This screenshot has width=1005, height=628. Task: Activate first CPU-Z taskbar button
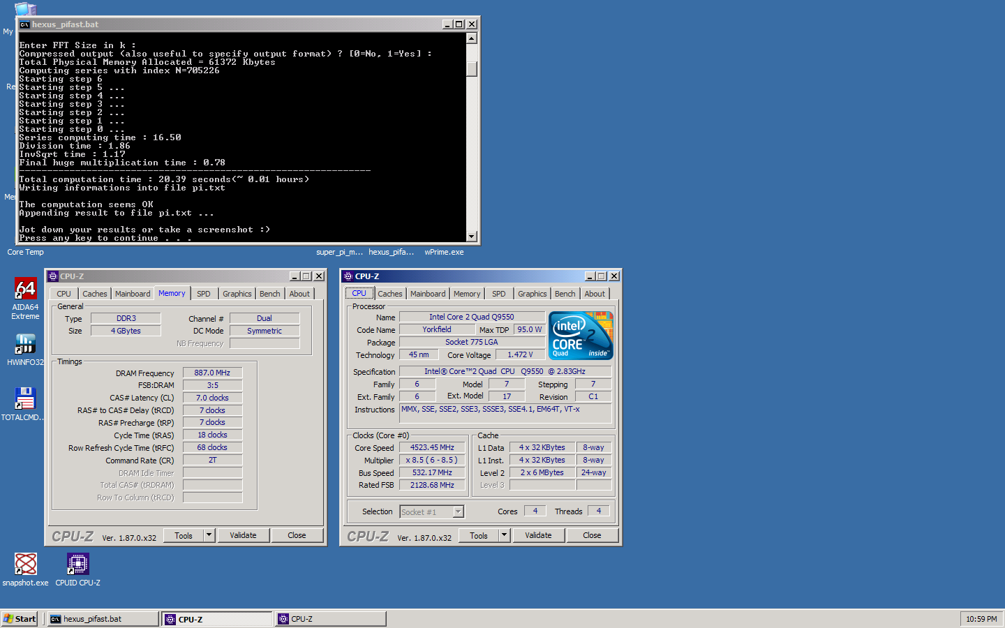(x=217, y=619)
